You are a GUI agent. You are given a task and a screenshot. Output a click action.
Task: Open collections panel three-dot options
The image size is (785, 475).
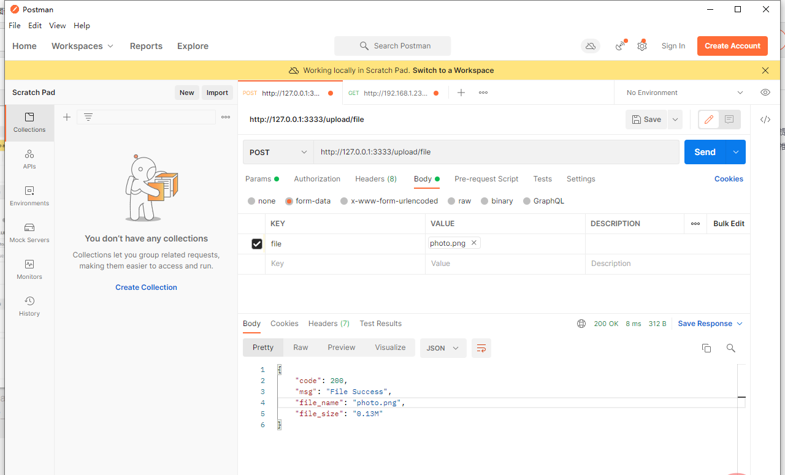tap(226, 117)
